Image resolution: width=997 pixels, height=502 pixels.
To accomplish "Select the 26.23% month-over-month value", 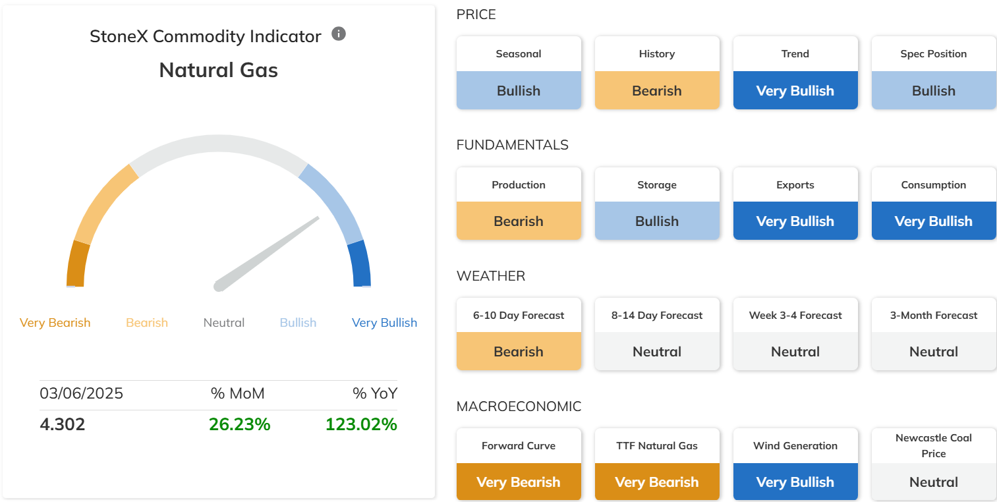I will point(240,424).
